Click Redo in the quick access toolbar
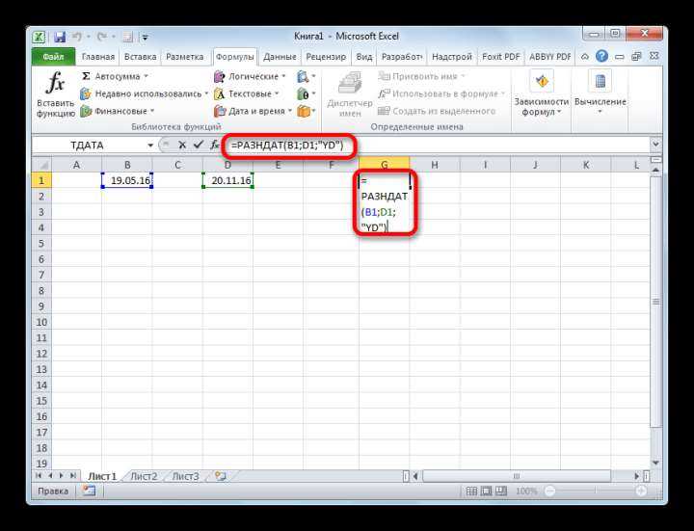 point(102,37)
